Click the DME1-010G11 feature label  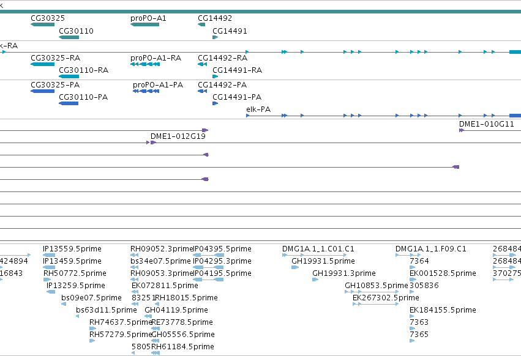coord(487,124)
